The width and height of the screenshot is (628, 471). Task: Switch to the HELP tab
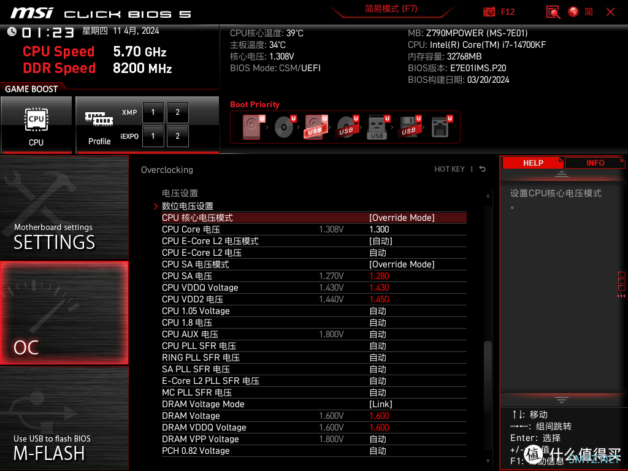tap(533, 163)
